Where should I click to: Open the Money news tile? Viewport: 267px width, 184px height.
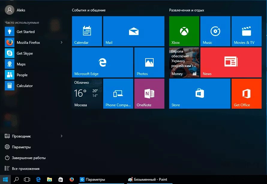point(184,62)
